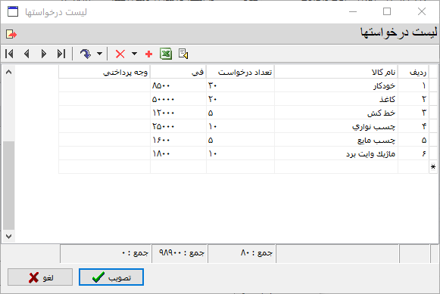Go to next record arrow
Image resolution: width=440 pixels, height=294 pixels.
coord(44,54)
